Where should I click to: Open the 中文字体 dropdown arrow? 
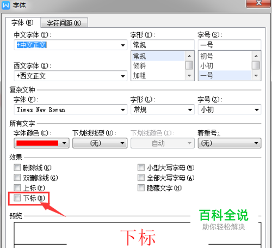123,45
